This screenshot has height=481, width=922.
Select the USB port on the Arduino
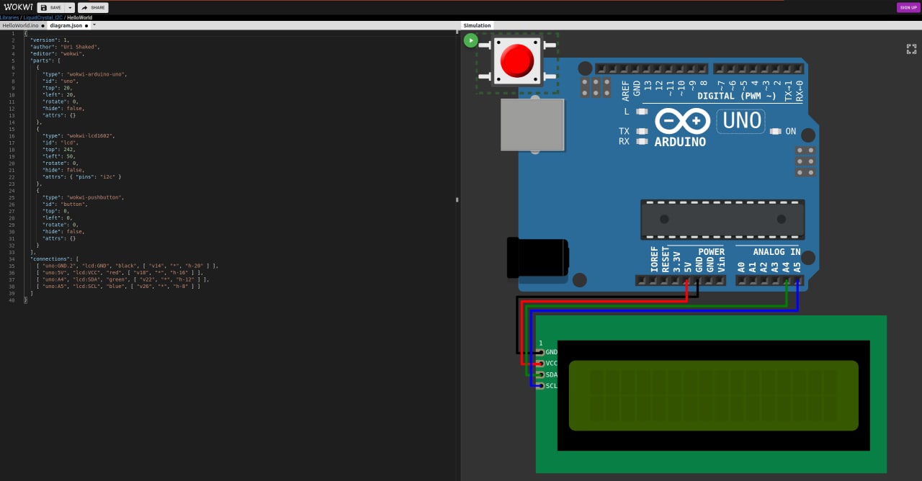tap(532, 125)
